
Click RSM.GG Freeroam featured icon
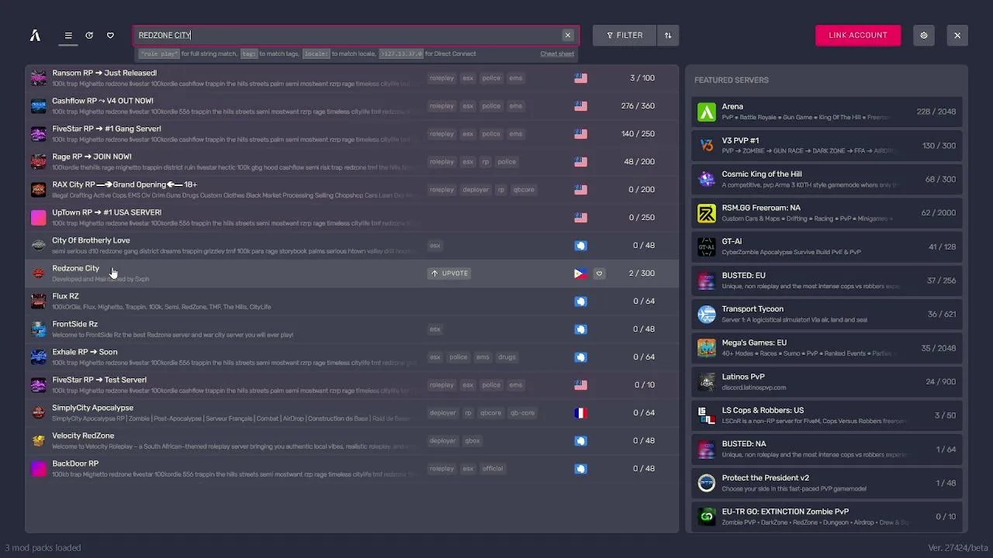[x=707, y=213]
